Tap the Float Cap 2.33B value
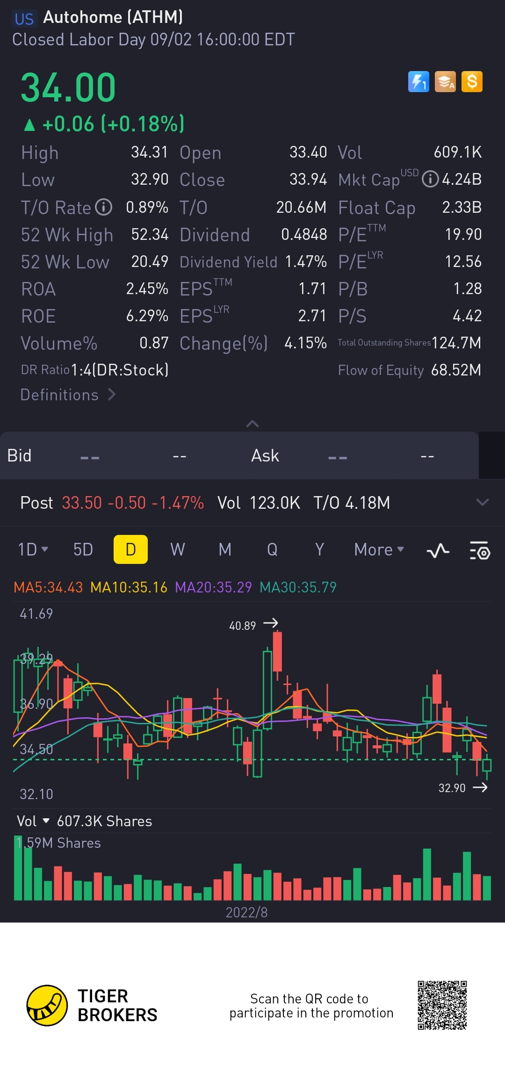The width and height of the screenshot is (505, 1089). point(462,207)
